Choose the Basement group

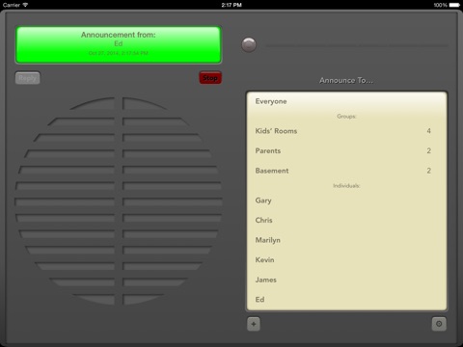pyautogui.click(x=346, y=171)
